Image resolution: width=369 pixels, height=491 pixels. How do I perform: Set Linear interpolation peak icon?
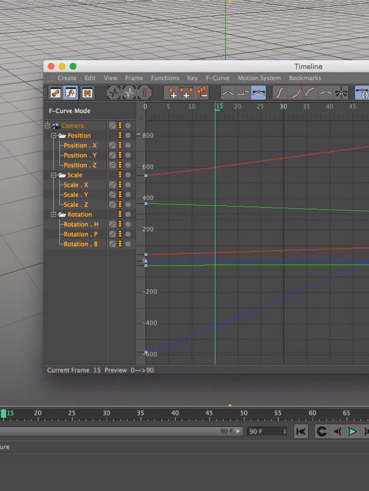[x=228, y=93]
